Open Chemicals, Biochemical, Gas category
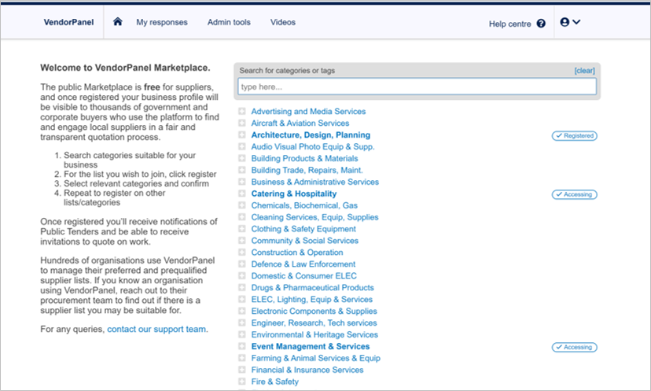 point(304,205)
